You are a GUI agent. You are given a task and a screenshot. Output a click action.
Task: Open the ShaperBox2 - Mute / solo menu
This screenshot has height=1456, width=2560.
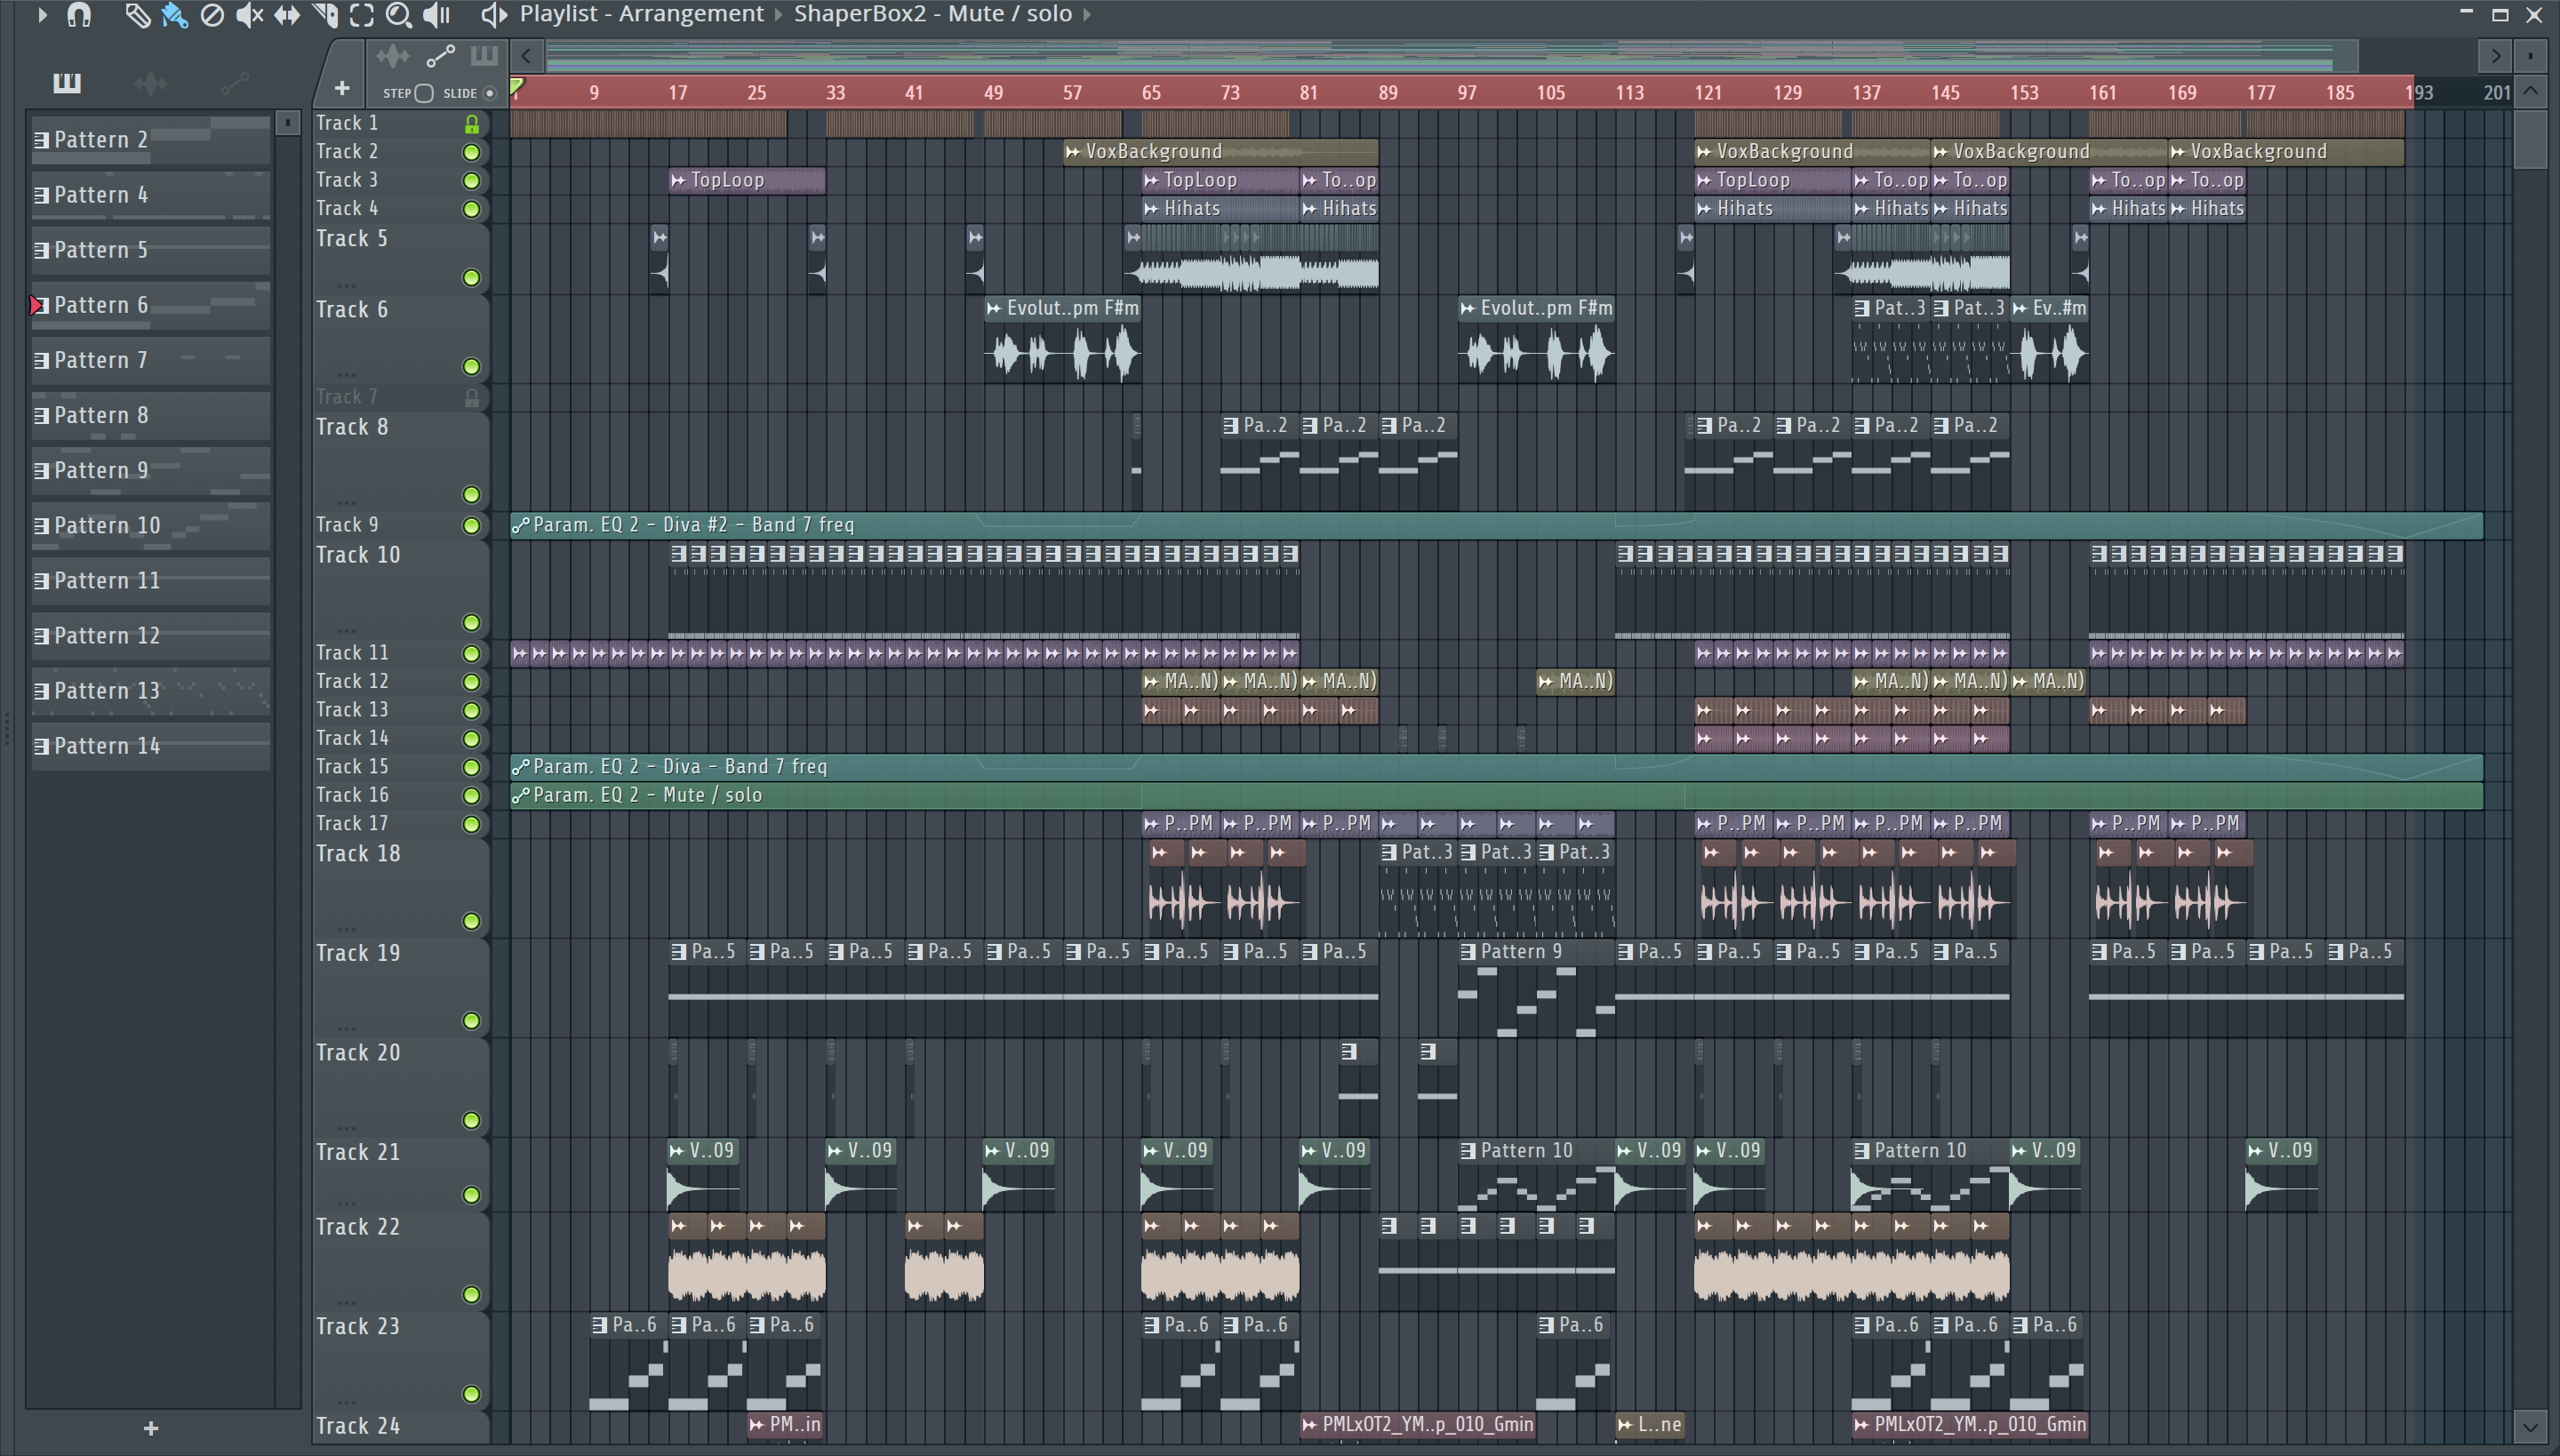pos(932,14)
